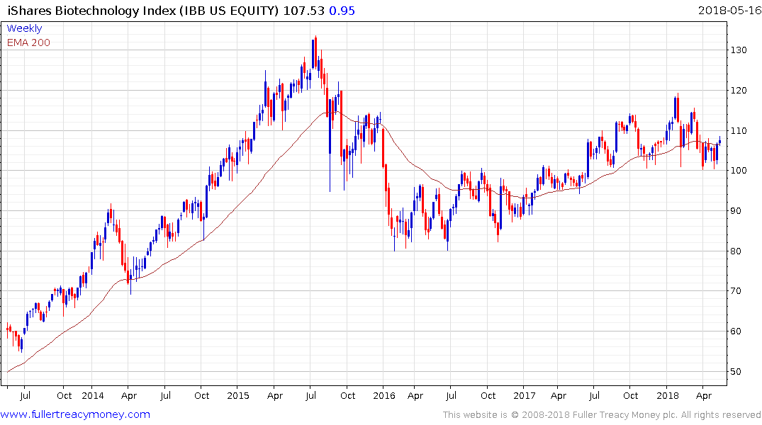Viewport: 762px width, 425px height.
Task: Select the Weekly interval label
Action: [24, 28]
